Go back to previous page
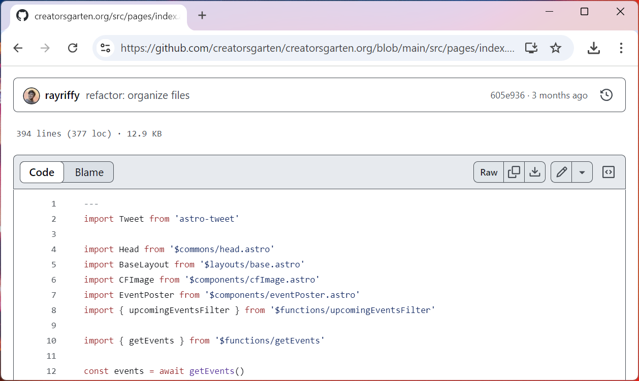 18,48
